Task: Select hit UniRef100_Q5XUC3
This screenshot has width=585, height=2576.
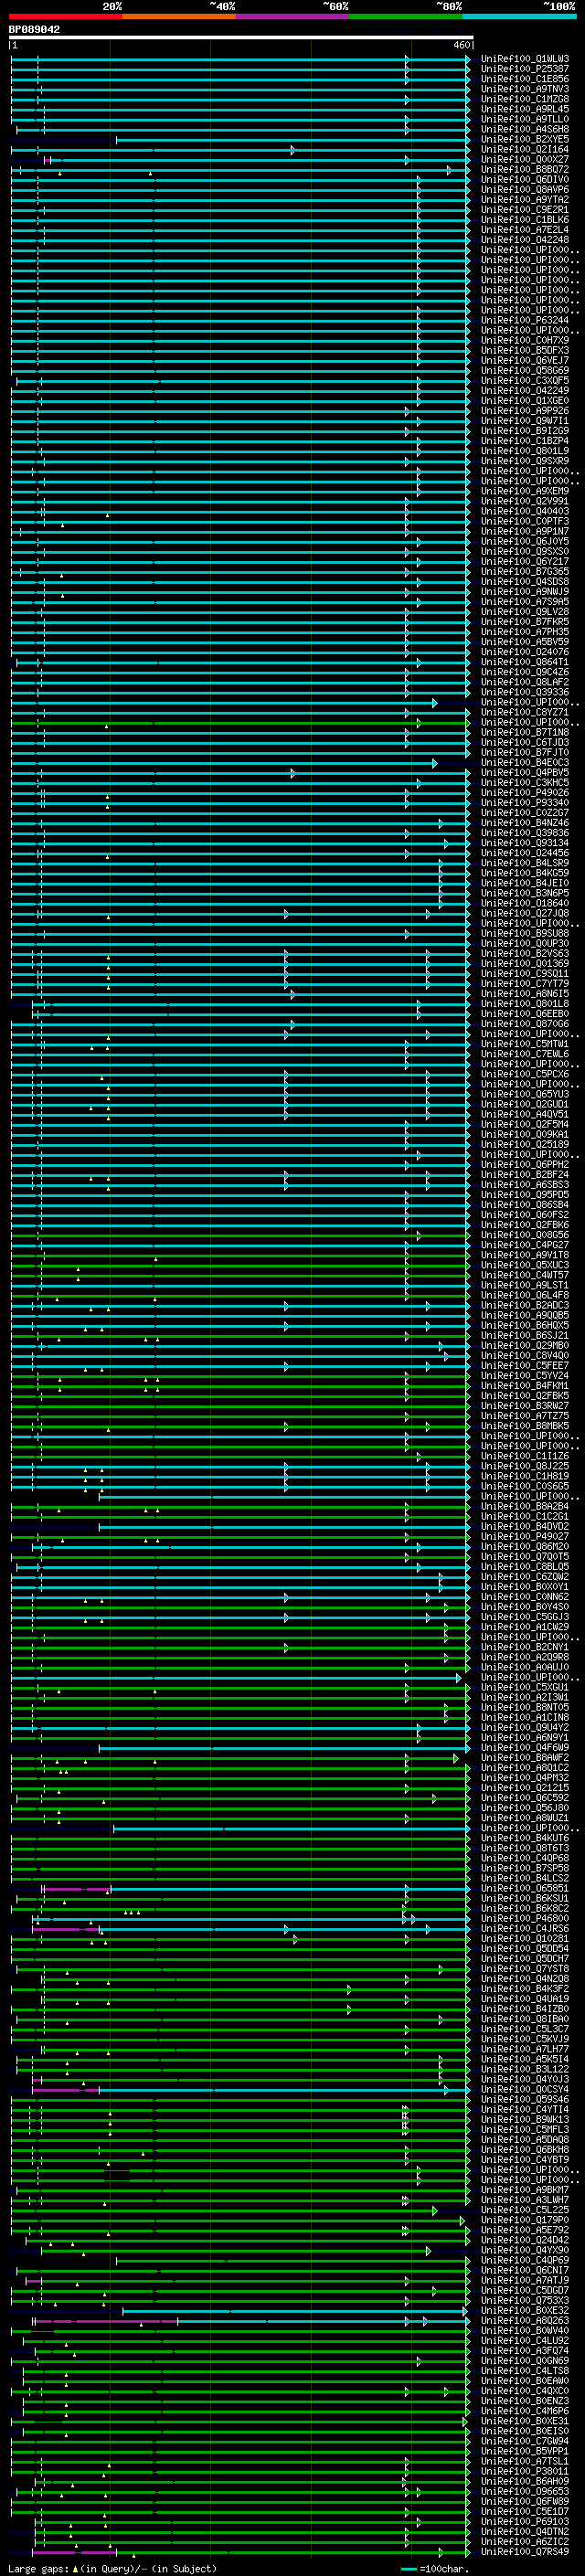Action: [x=525, y=1265]
